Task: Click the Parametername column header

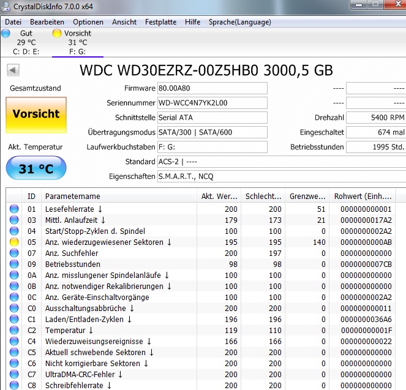Action: 119,196
